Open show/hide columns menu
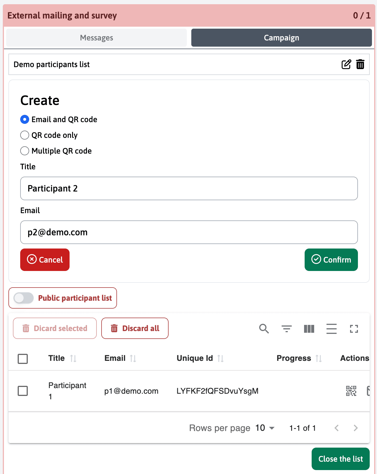The height and width of the screenshot is (474, 377). 309,329
